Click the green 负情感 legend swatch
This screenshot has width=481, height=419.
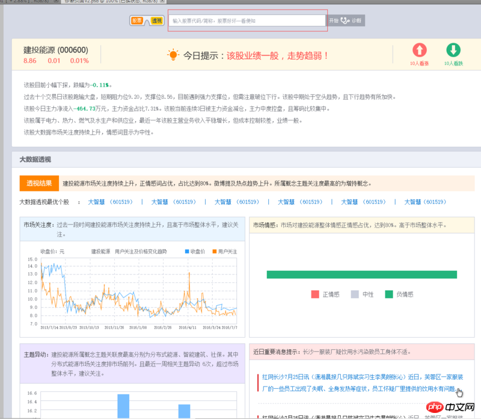[389, 294]
